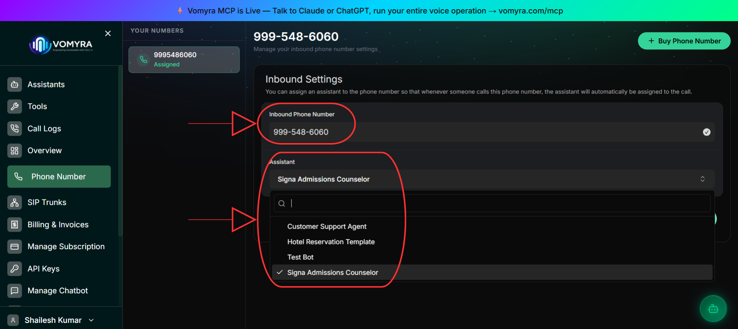
Task: Choose Hotel Reservation Template option
Action: tap(492, 242)
